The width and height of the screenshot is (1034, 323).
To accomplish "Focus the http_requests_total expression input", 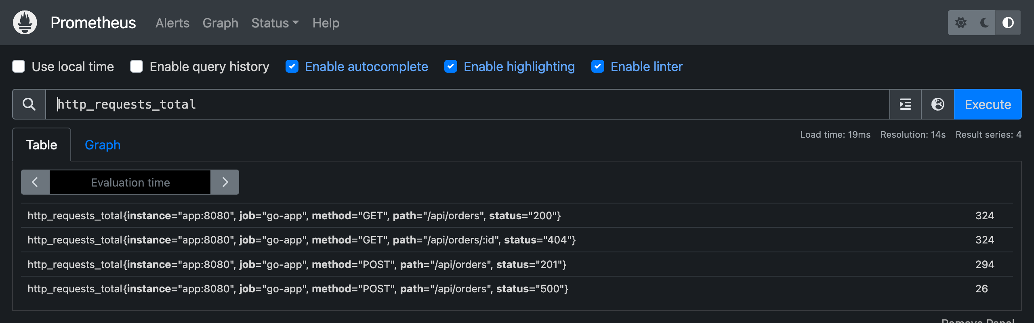I will coord(468,104).
